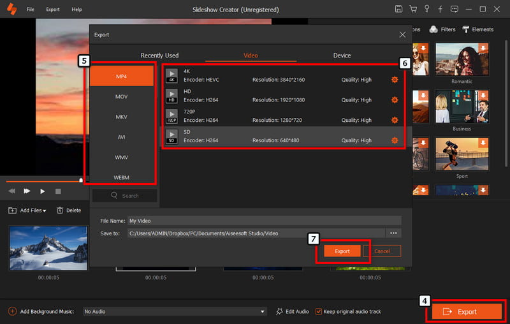Switch to the Device tab

342,55
